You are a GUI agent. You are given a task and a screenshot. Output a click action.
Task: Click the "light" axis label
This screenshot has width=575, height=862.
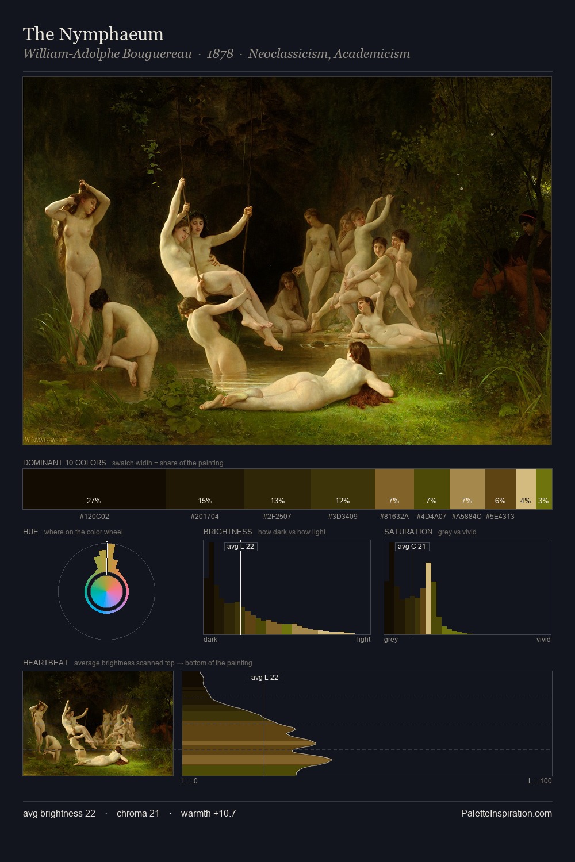tap(364, 640)
